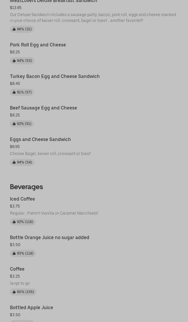
Task: Click the Beverages section heading
Action: tap(26, 187)
